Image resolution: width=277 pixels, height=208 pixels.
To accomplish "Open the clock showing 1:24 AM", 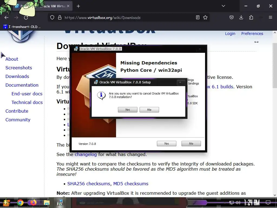I will click(x=252, y=203).
